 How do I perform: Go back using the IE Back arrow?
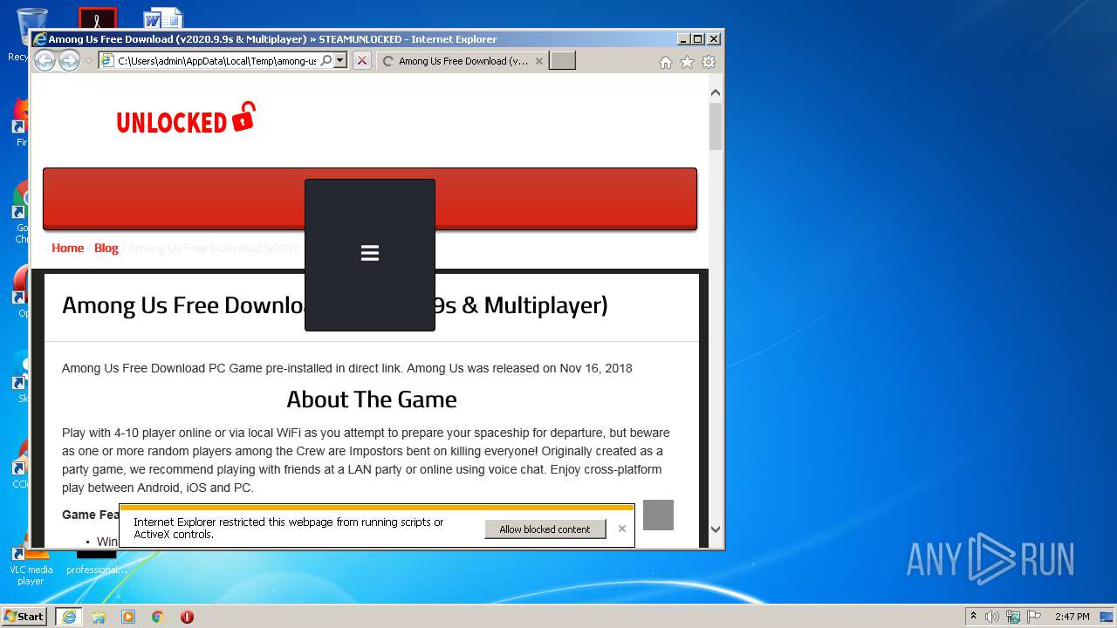pyautogui.click(x=45, y=61)
